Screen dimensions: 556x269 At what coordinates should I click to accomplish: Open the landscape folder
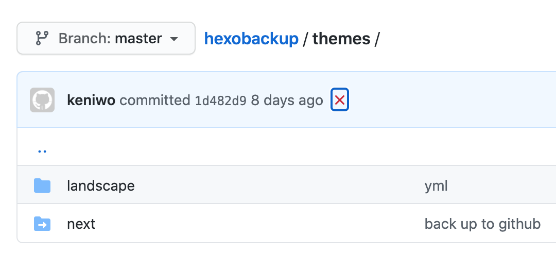tap(101, 186)
